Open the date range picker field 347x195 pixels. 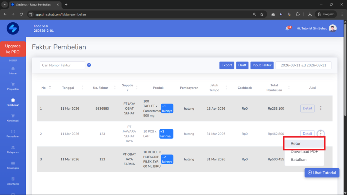[x=303, y=65]
